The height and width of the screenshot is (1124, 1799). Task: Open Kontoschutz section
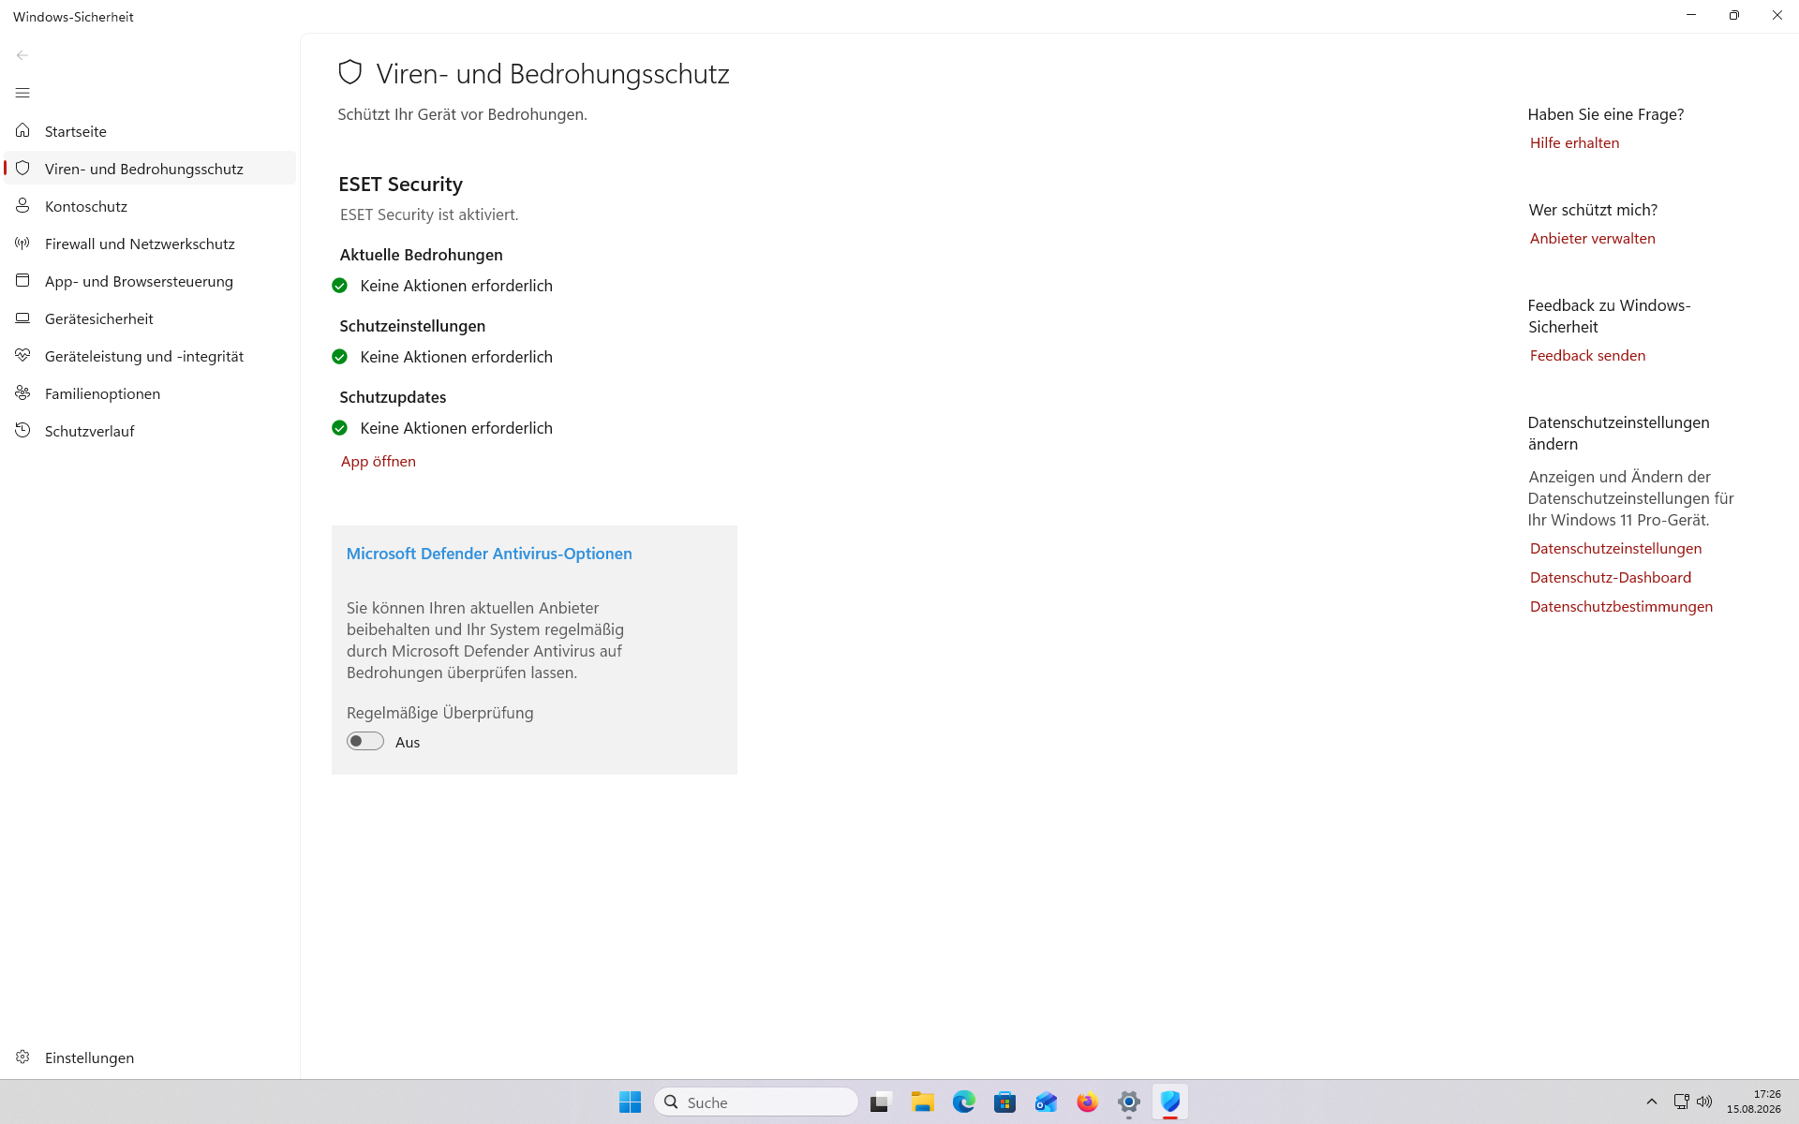pos(150,206)
